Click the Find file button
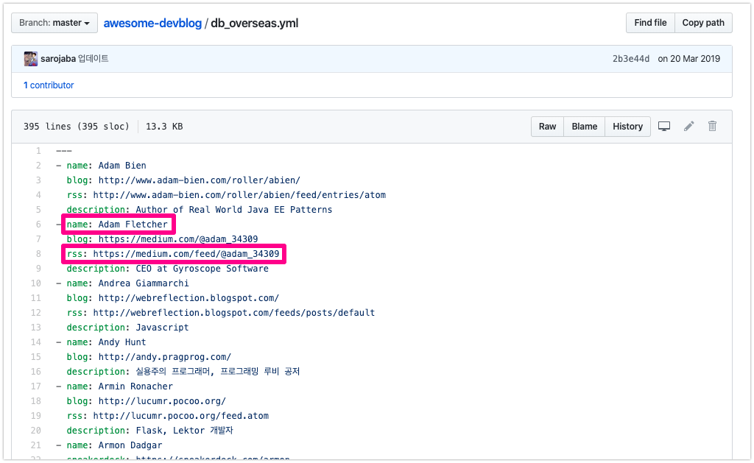This screenshot has height=463, width=754. [649, 23]
